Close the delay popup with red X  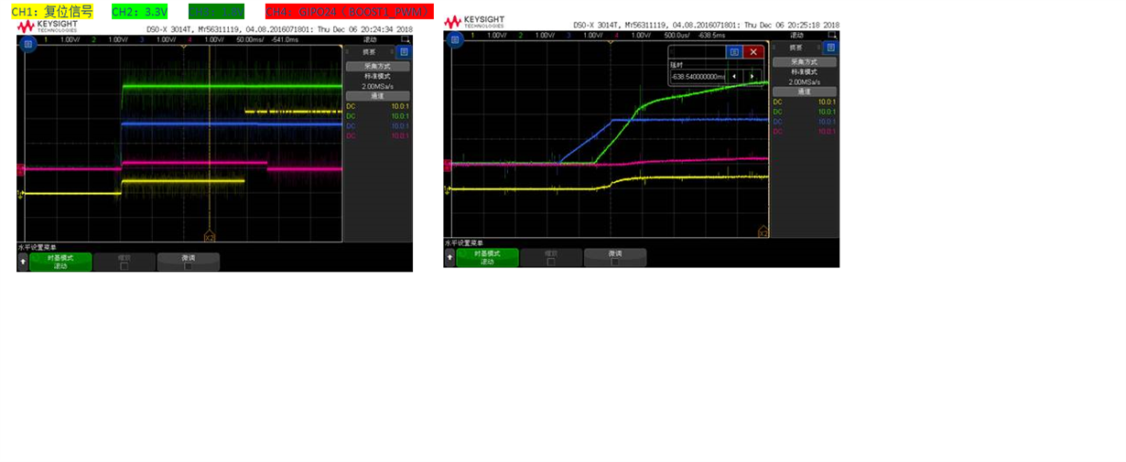point(753,52)
